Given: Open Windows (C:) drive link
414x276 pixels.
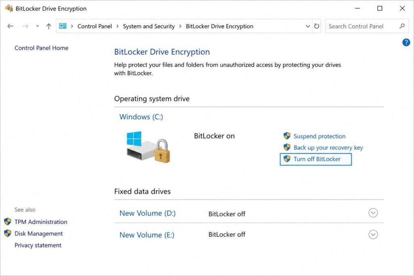Looking at the screenshot, I should tap(141, 117).
